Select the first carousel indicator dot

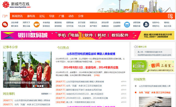33,86
